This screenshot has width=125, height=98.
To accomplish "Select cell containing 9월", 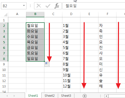I will [71, 70].
